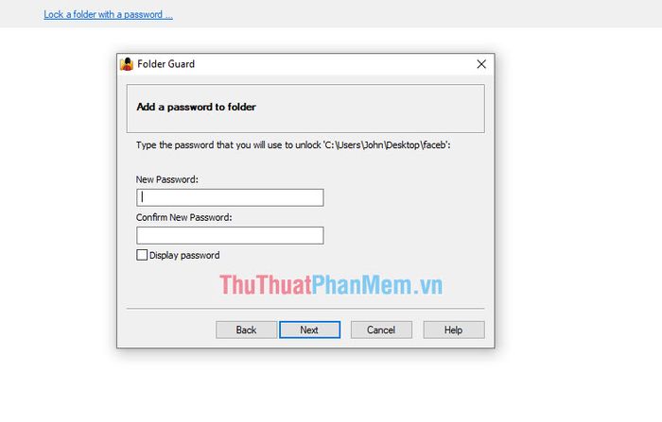The width and height of the screenshot is (662, 422).
Task: Click the 'Confirm New Password:' field label
Action: point(183,217)
